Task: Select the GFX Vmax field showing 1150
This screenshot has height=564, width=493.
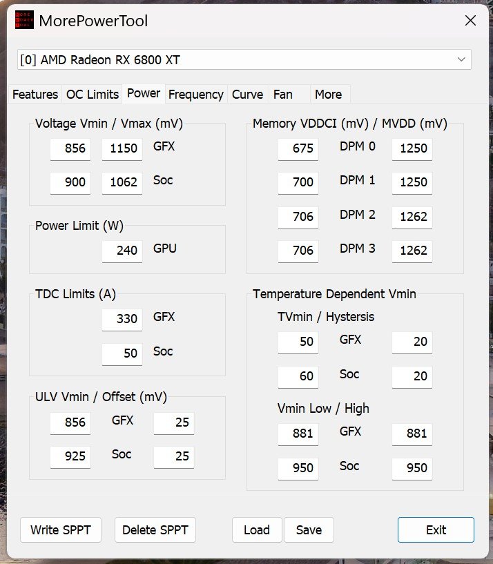Action: tap(122, 149)
